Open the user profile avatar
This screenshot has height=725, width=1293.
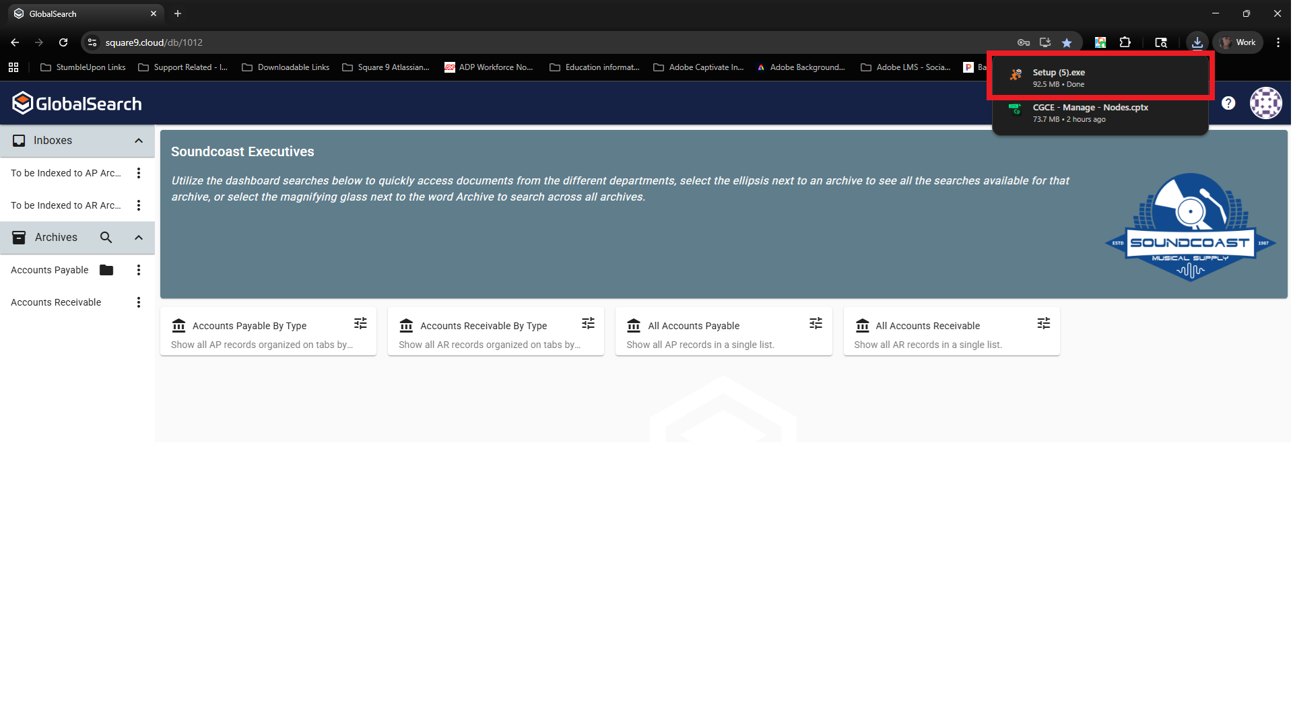click(1265, 103)
